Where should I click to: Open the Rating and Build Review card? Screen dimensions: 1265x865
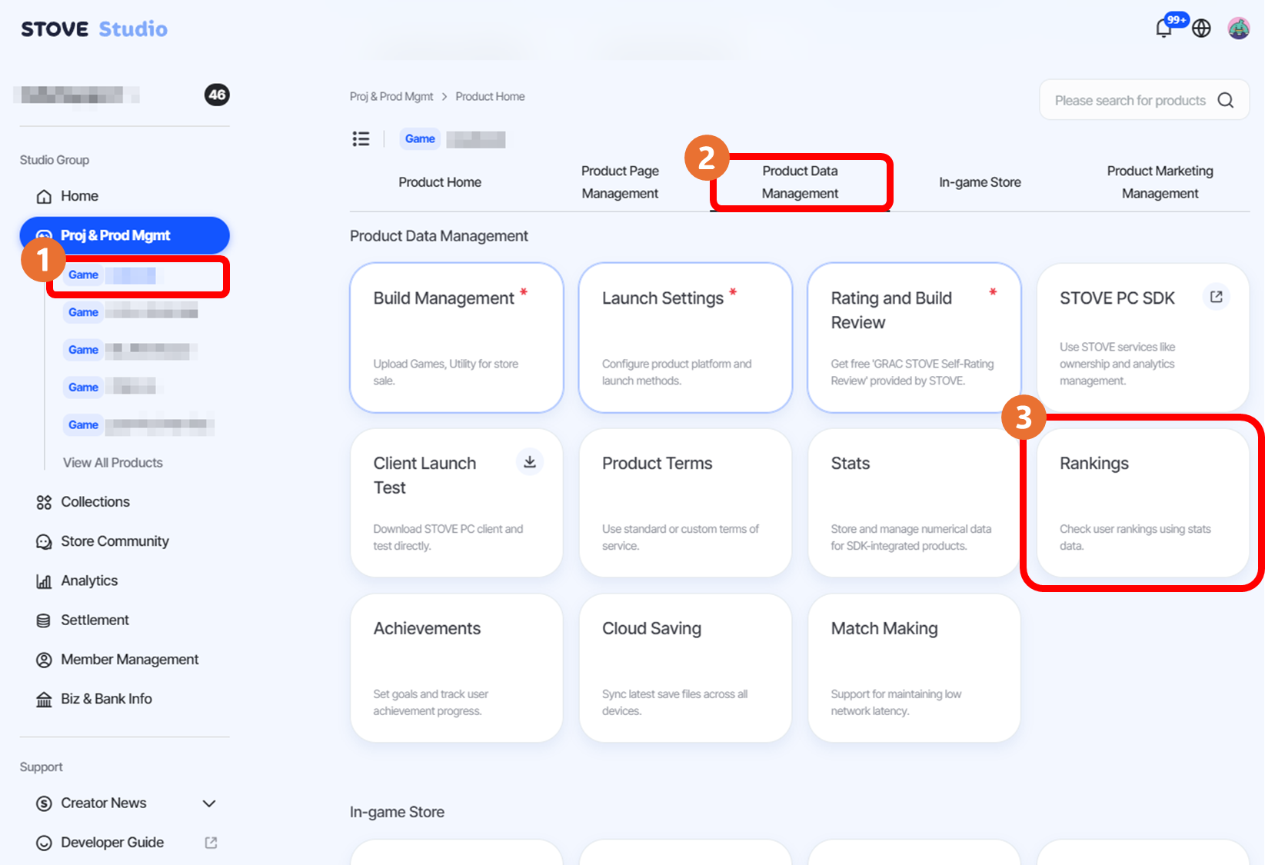point(914,338)
